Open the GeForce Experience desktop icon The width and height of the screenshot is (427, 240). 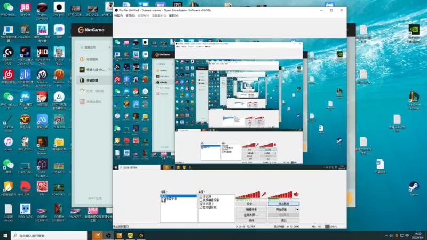[x=414, y=33]
